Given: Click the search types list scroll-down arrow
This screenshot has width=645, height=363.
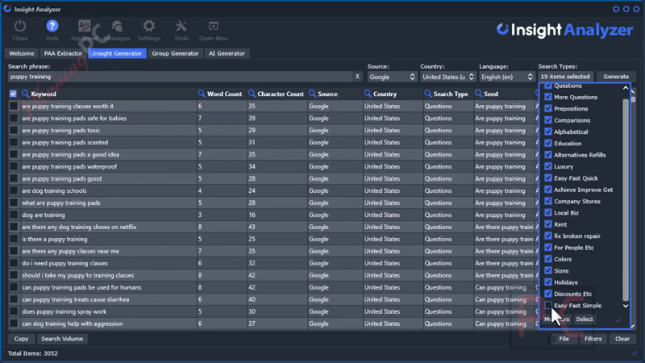Looking at the screenshot, I should pos(626,306).
